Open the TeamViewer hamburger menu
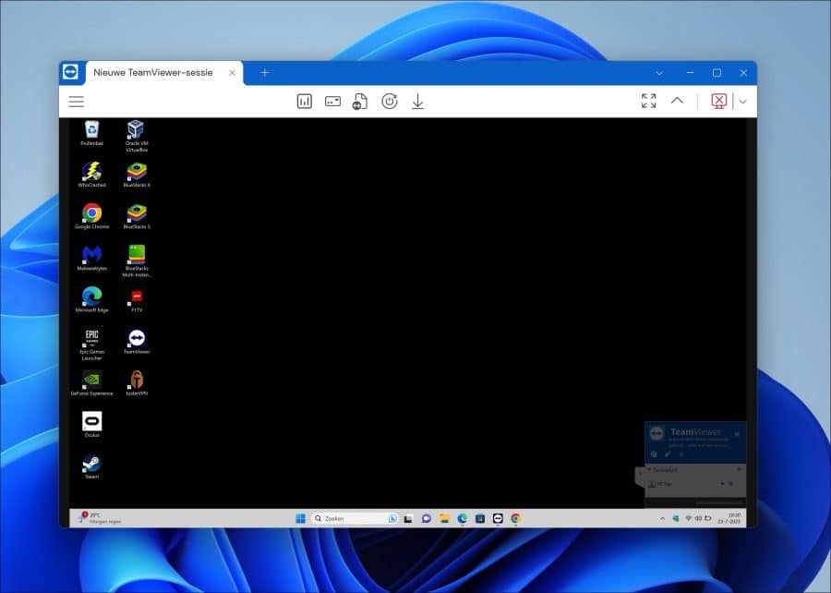The width and height of the screenshot is (831, 593). [77, 102]
